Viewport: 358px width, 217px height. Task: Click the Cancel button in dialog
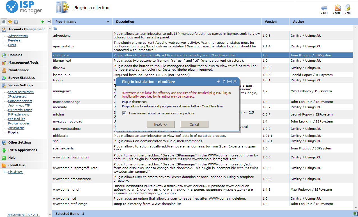pos(194,124)
